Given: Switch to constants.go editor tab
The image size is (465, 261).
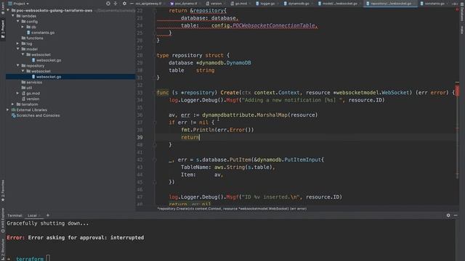Looking at the screenshot, I should click(434, 4).
